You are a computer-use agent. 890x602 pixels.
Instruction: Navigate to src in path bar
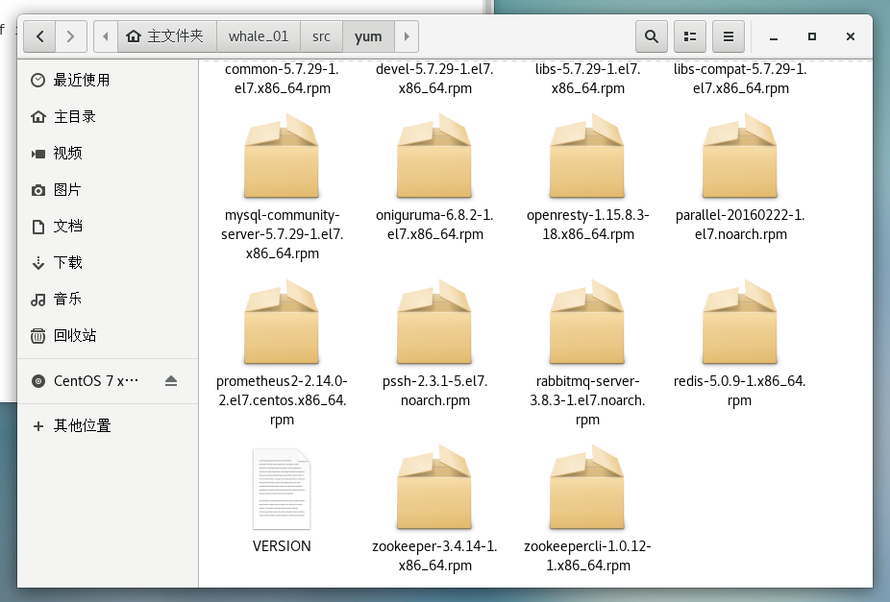(x=321, y=36)
